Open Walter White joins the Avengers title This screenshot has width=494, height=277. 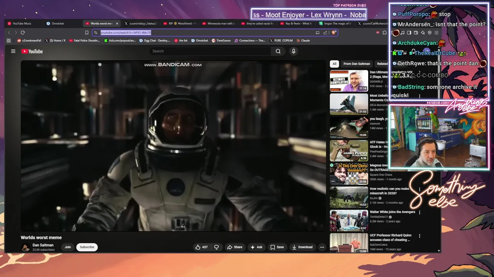pyautogui.click(x=392, y=212)
